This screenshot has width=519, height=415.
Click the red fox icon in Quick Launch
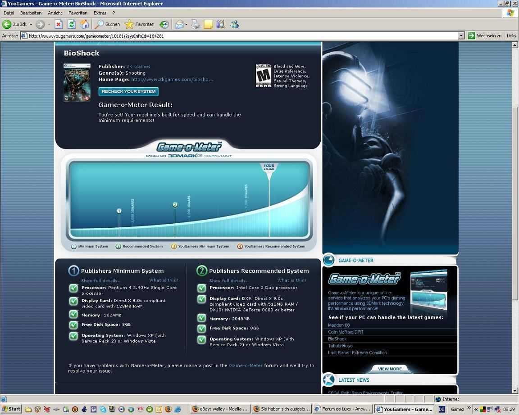(47, 409)
